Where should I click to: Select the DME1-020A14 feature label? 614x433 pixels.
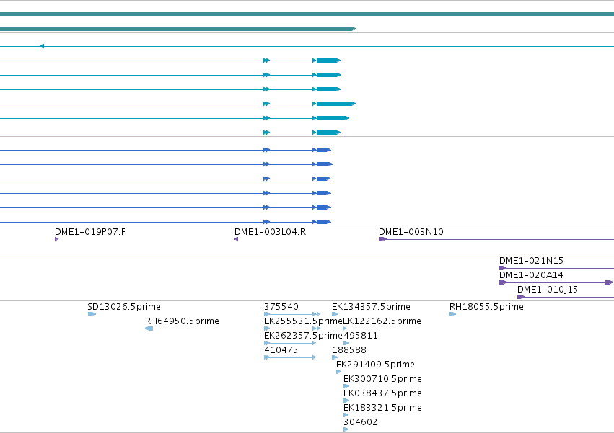click(531, 275)
